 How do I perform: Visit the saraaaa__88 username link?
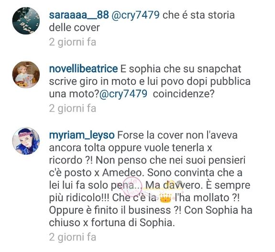(79, 15)
